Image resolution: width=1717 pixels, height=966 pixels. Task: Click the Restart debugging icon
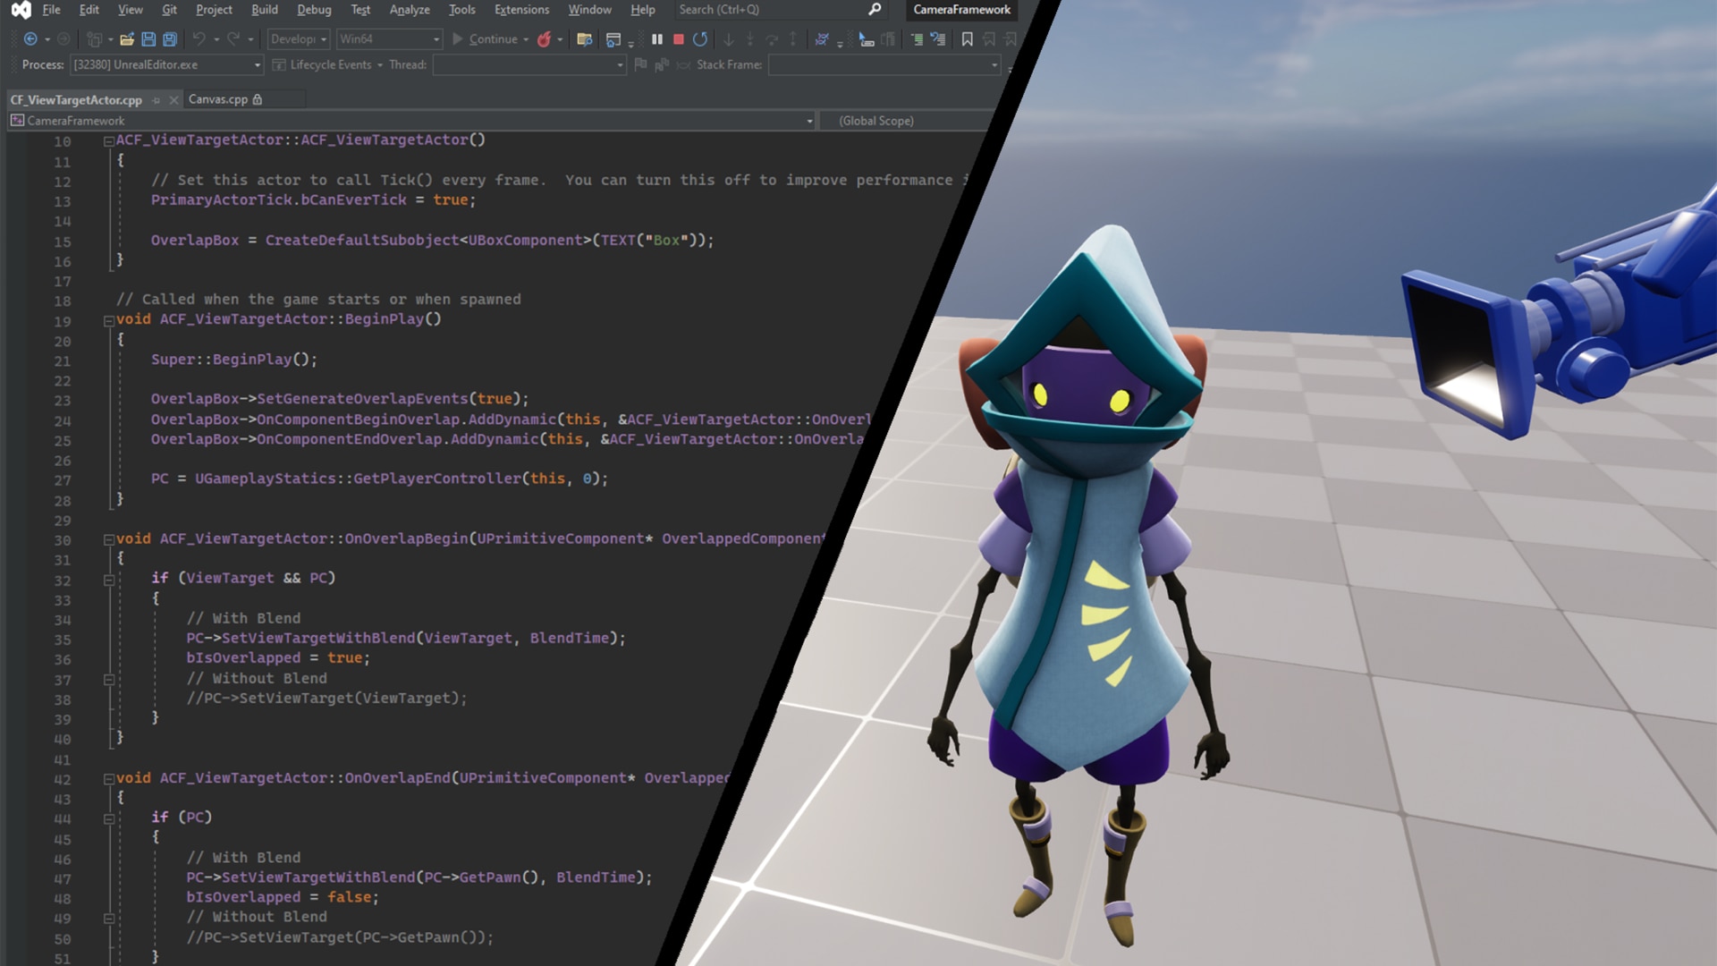700,39
